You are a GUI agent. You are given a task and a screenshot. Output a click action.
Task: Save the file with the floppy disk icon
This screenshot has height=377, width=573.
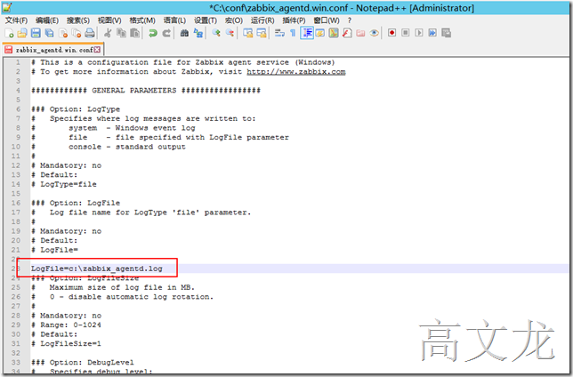tap(36, 33)
